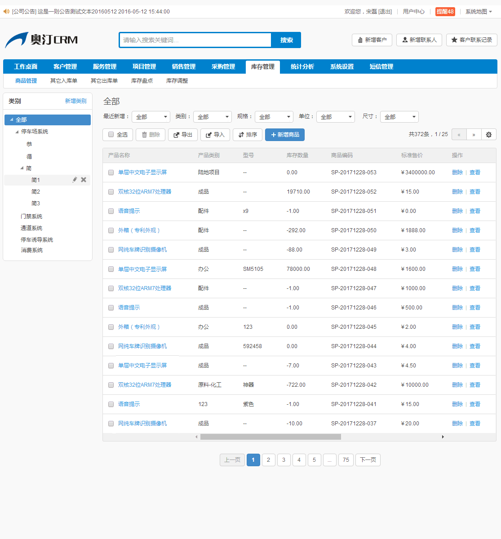
Task: Tick checkbox for product SP-20171228-053
Action: click(x=111, y=172)
